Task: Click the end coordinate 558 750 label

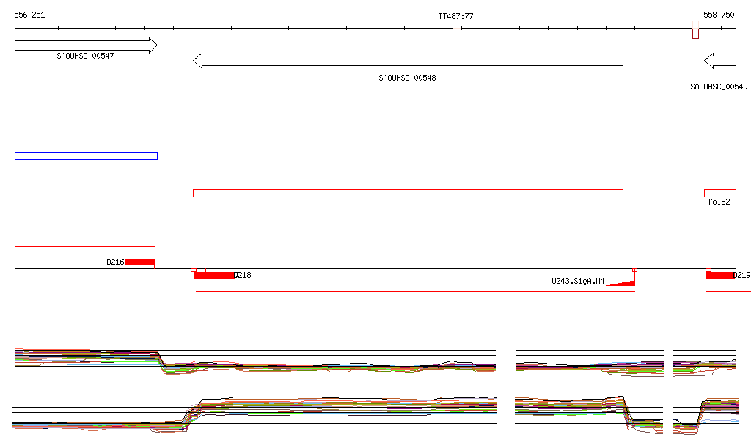Action: pyautogui.click(x=719, y=15)
